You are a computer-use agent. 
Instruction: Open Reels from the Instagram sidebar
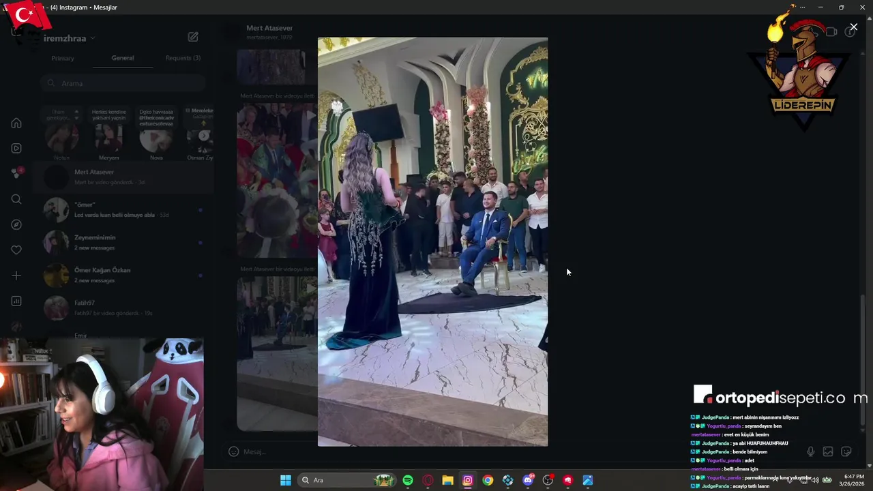[16, 148]
